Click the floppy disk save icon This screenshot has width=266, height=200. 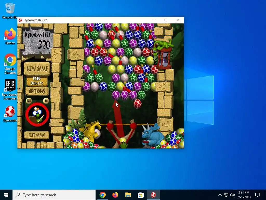point(29,101)
